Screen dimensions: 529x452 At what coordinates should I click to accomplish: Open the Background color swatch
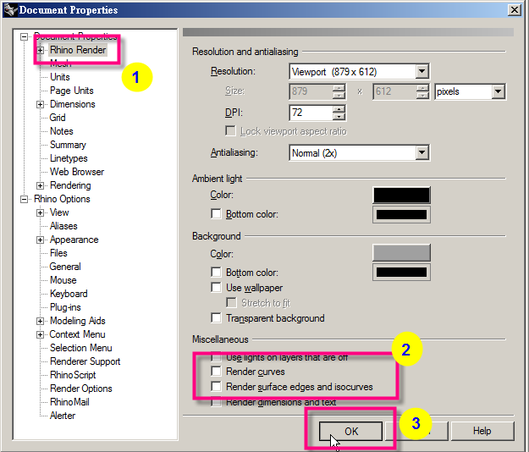click(x=401, y=252)
